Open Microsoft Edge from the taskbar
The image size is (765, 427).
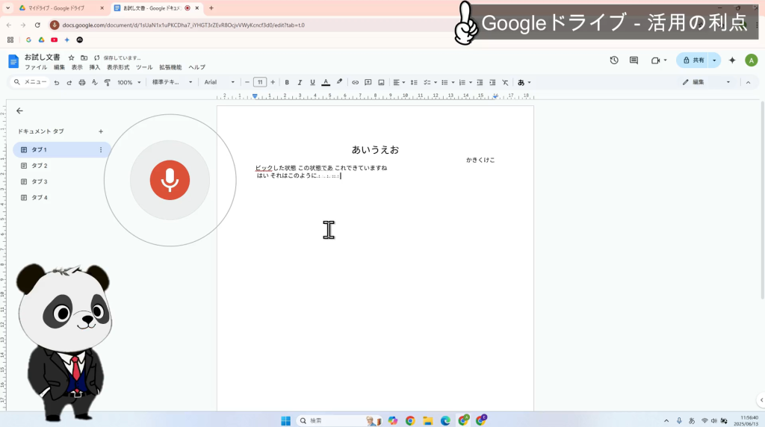tap(445, 421)
